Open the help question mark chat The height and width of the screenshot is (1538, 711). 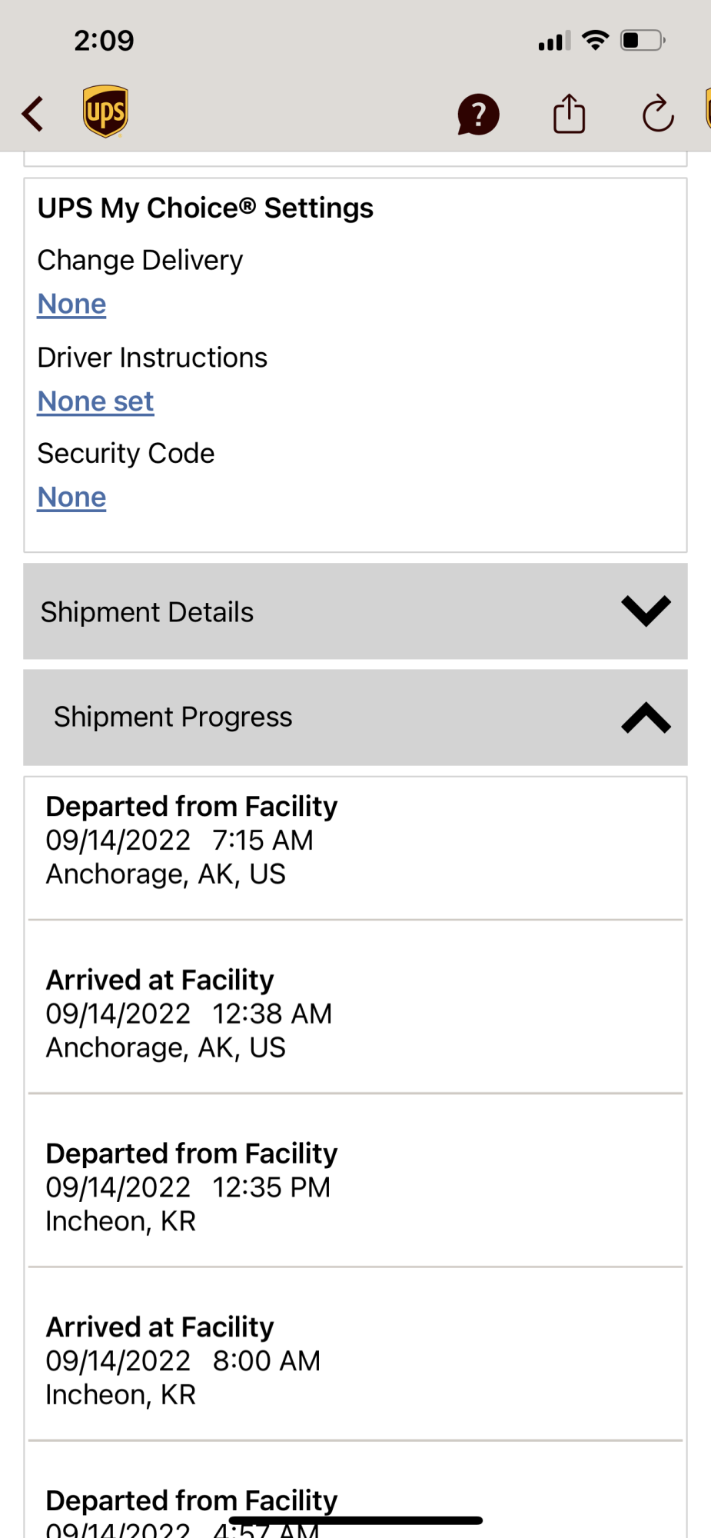478,115
